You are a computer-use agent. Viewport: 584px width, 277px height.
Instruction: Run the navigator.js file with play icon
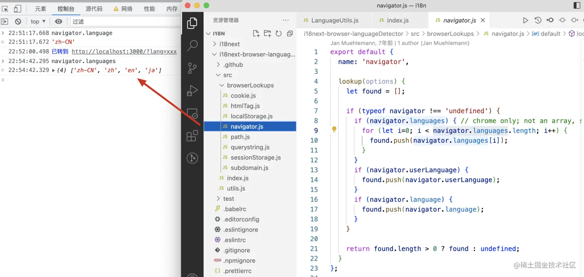click(525, 20)
